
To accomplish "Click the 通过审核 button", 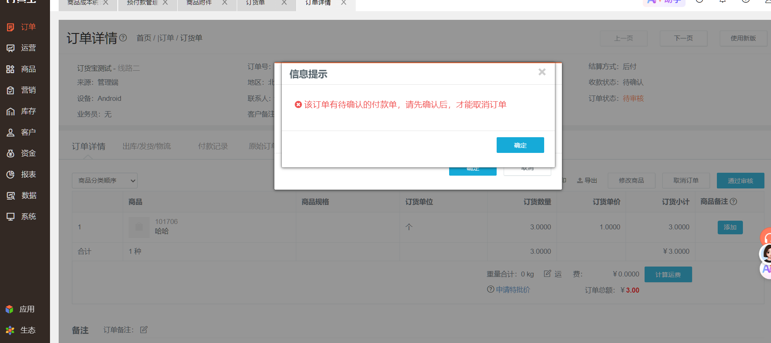I will [x=740, y=181].
